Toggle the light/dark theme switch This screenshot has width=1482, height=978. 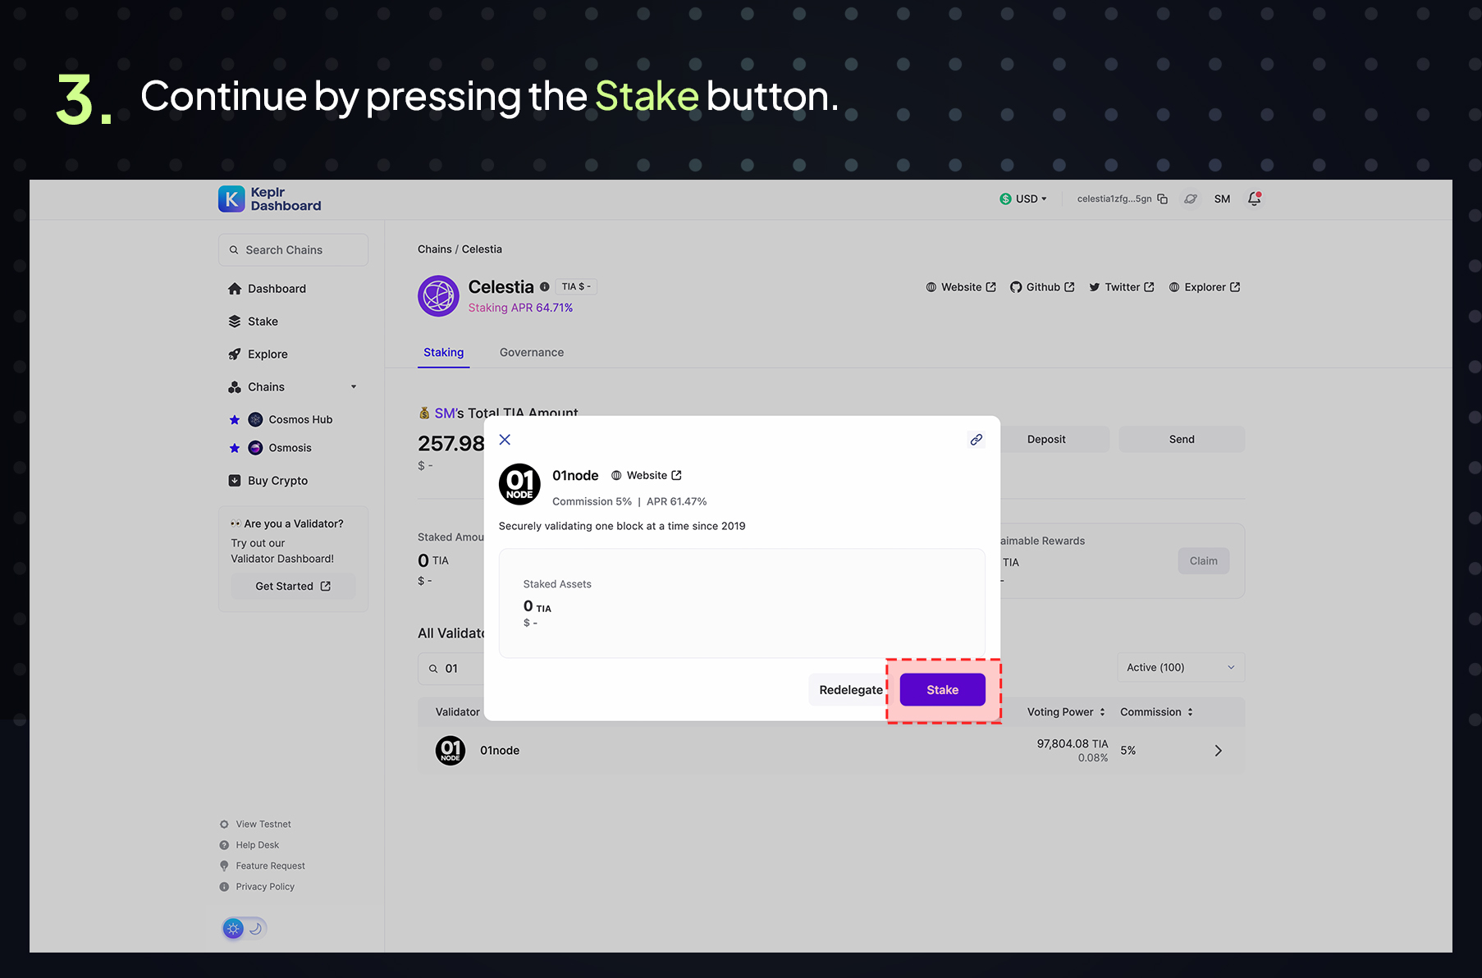[244, 929]
